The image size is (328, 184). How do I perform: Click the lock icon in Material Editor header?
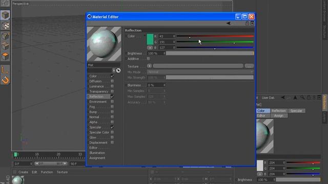[x=247, y=23]
